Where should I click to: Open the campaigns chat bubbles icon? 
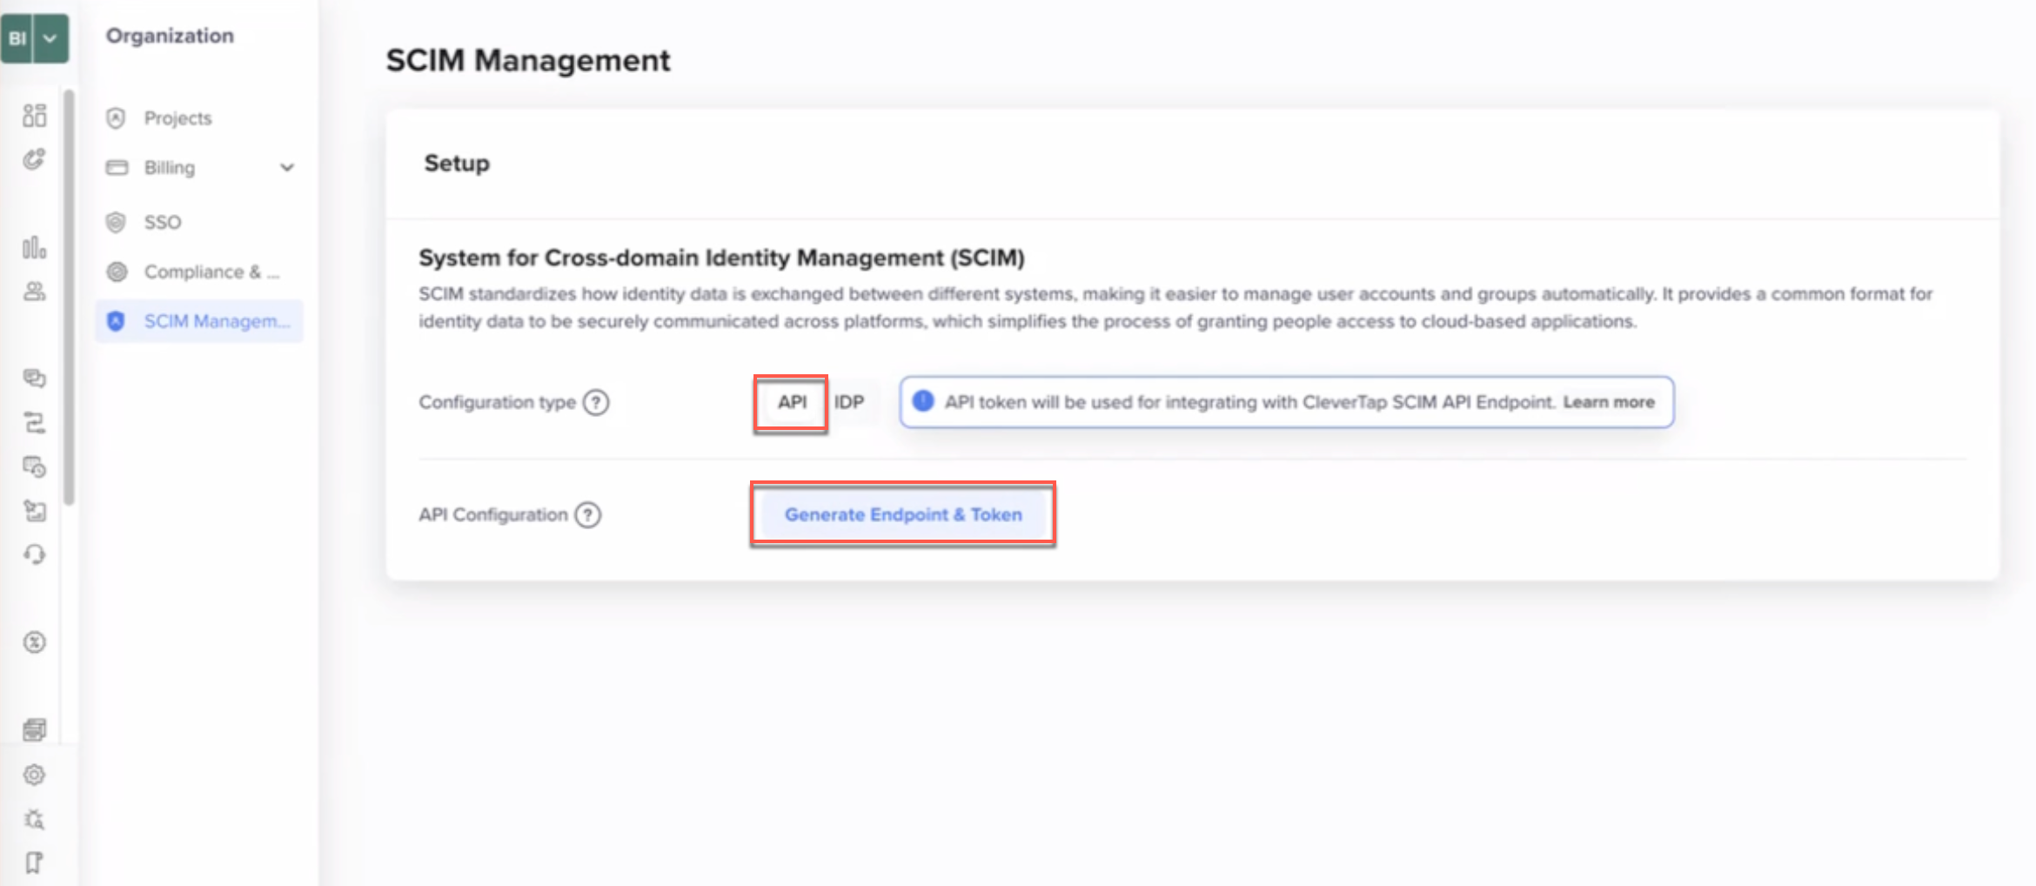click(35, 378)
